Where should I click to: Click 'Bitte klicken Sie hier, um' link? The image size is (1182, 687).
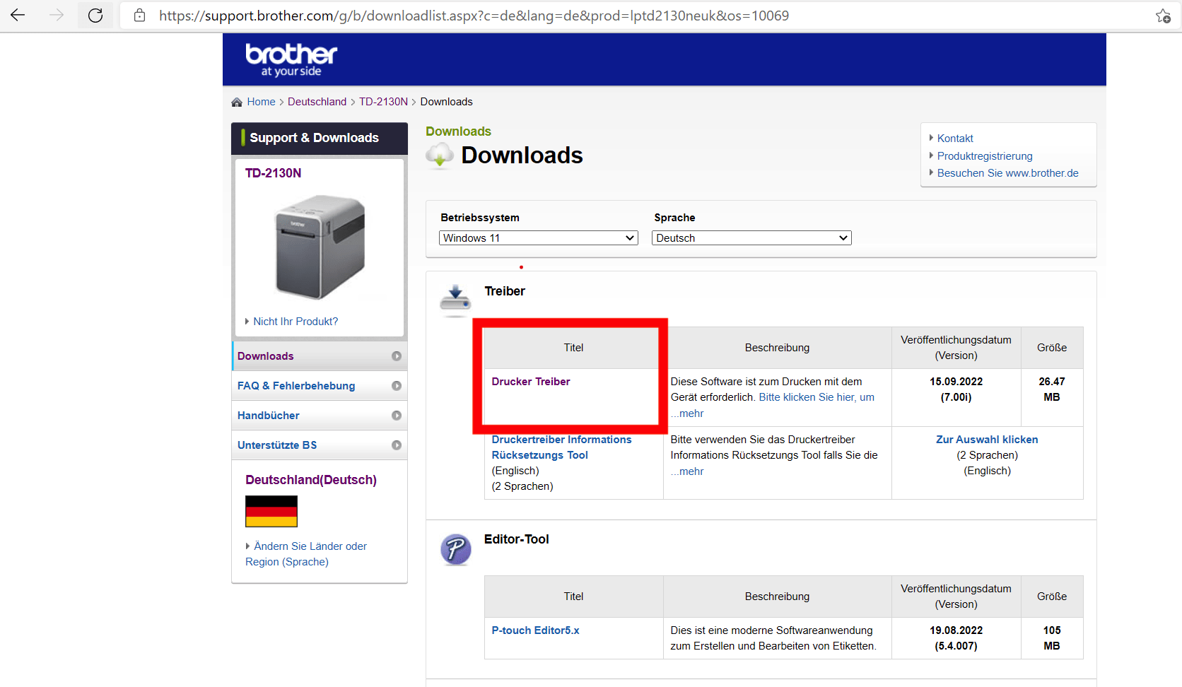point(817,397)
